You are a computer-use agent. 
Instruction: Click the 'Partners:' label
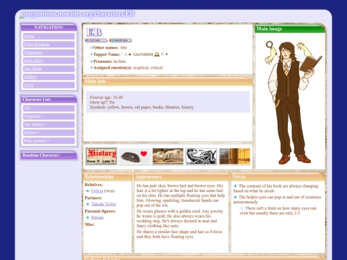tap(93, 198)
